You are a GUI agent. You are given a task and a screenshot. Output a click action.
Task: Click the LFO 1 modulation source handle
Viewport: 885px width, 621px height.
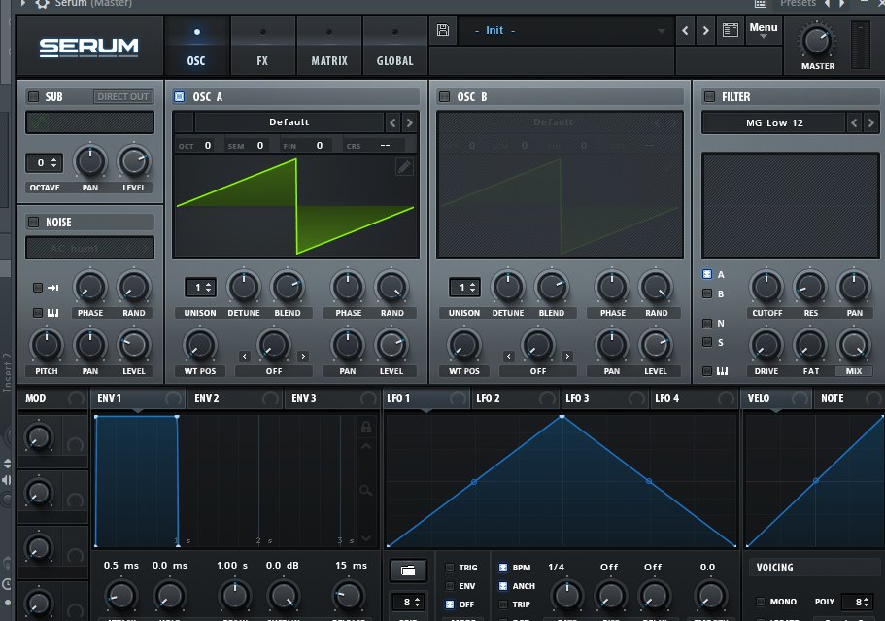459,398
